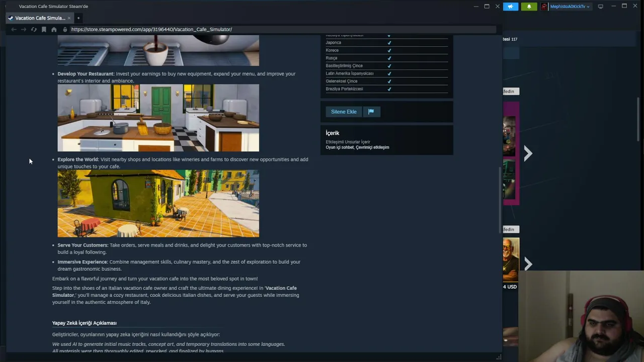Click the Latin Amerika İspanyolcası row
The image size is (644, 362).
386,73
